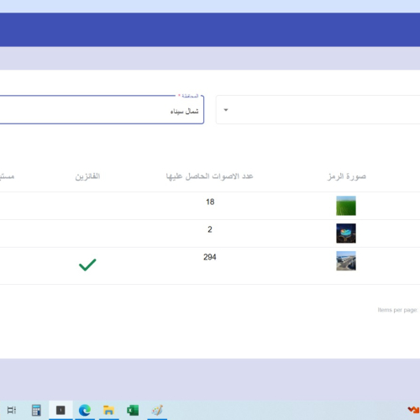Switch to the dark square taskbar app
Viewport: 420px width, 420px height.
60,410
